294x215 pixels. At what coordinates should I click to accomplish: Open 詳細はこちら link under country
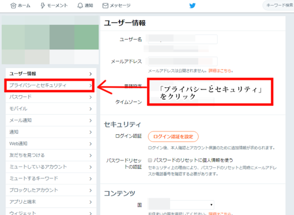(220, 214)
